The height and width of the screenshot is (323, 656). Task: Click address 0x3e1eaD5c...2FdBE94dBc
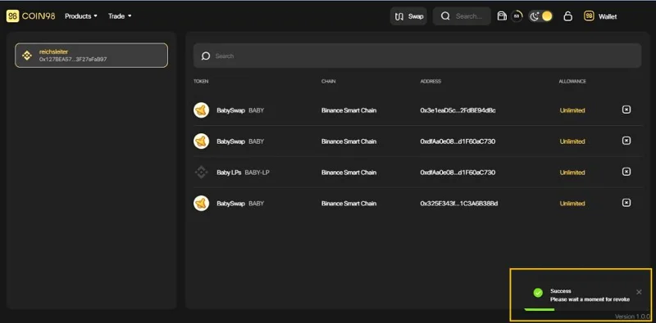[458, 110]
